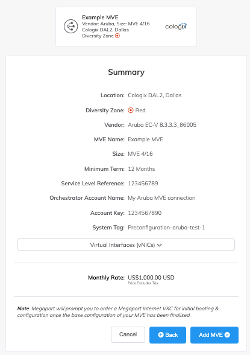
Task: Click the MVE share-node icon in header card
Action: point(70,27)
